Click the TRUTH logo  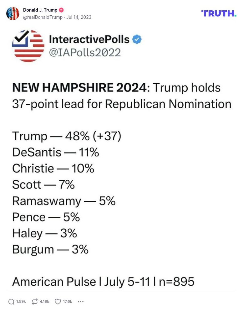click(x=218, y=13)
